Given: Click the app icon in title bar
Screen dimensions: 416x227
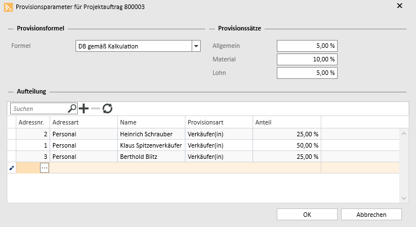Looking at the screenshot, I should (x=8, y=7).
